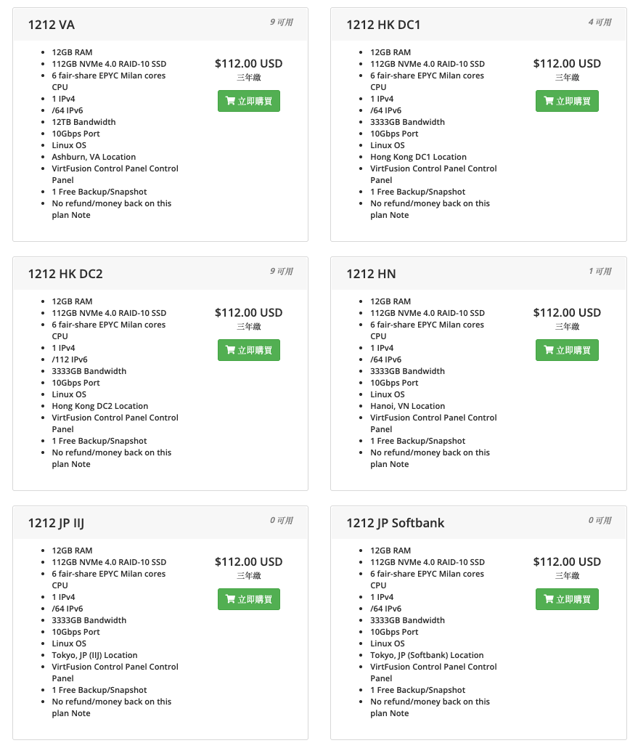This screenshot has height=751, width=638.
Task: Click the "Ashburn, VA Location" feature line
Action: [94, 157]
